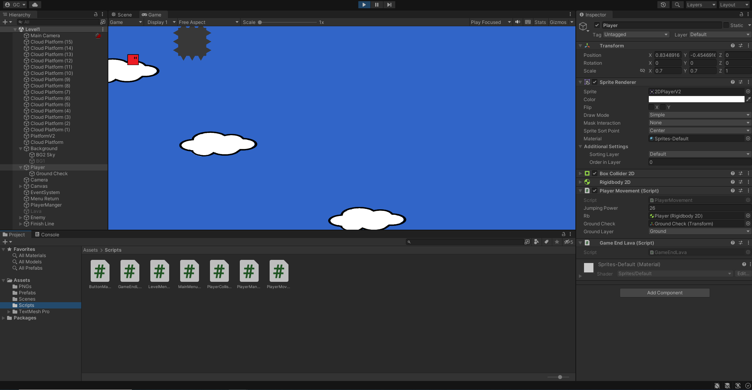
Task: Toggle the Sprite Renderer enabled checkbox
Action: (x=595, y=82)
